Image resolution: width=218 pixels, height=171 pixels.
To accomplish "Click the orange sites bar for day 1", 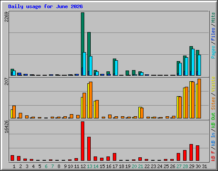I will click(x=14, y=112).
